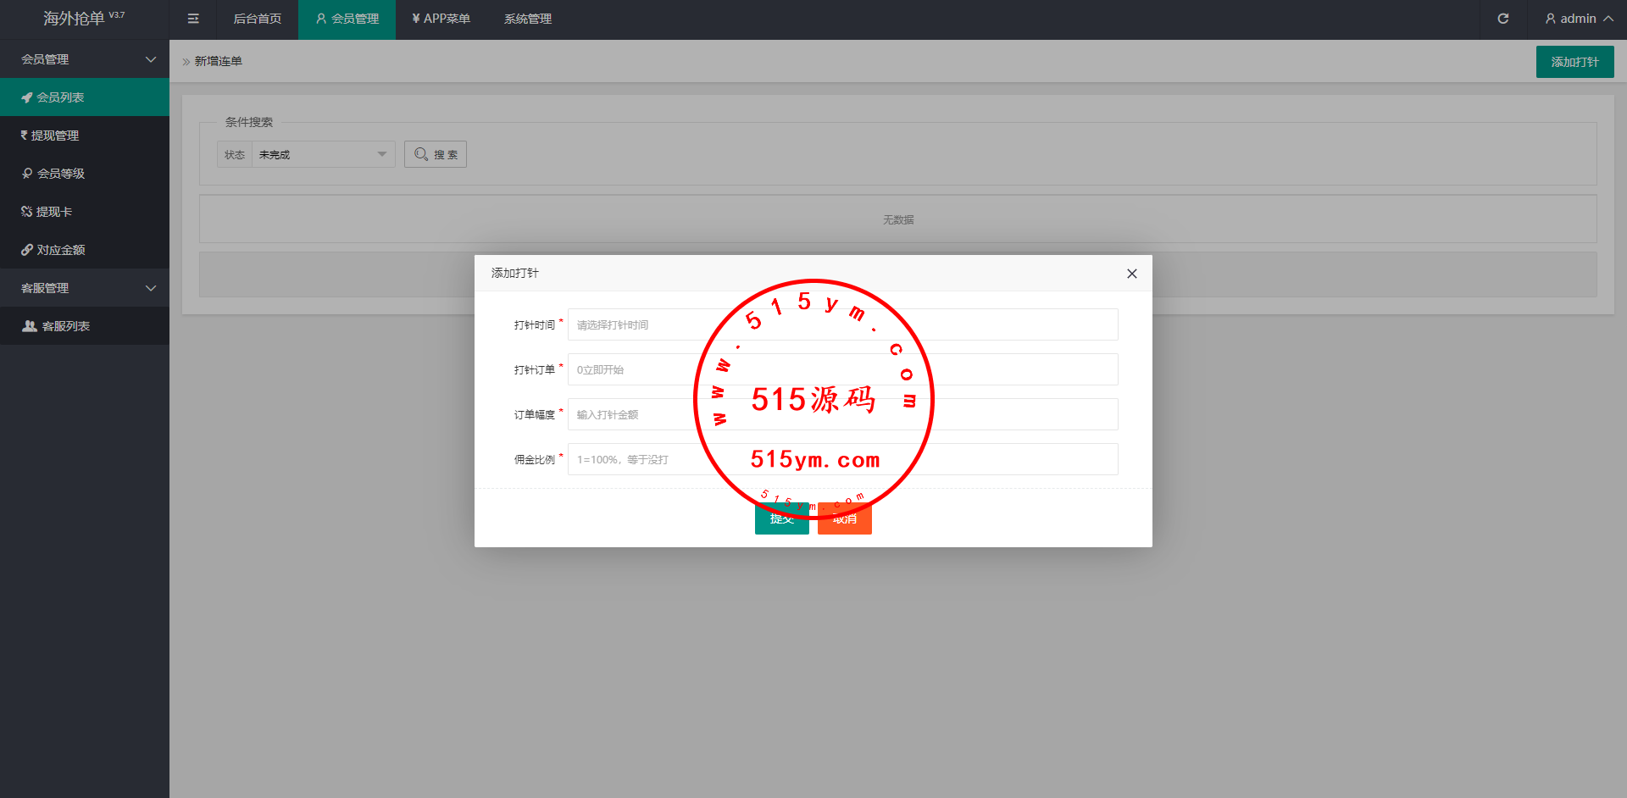This screenshot has height=798, width=1627.
Task: Expand the admin user menu
Action: (x=1578, y=19)
